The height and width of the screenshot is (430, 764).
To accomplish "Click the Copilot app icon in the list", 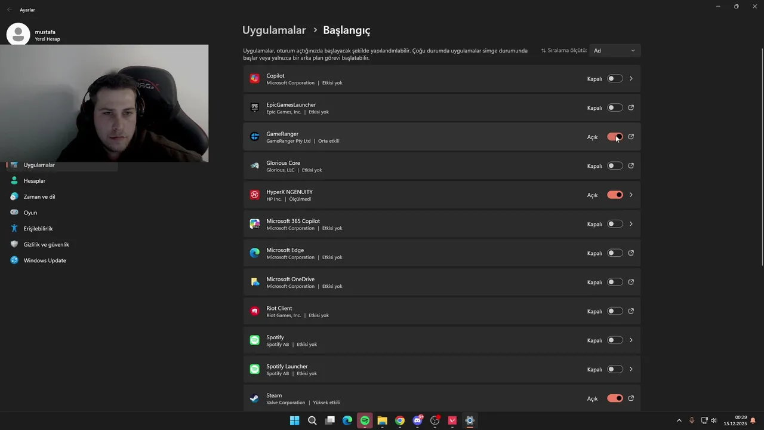I will [x=255, y=79].
